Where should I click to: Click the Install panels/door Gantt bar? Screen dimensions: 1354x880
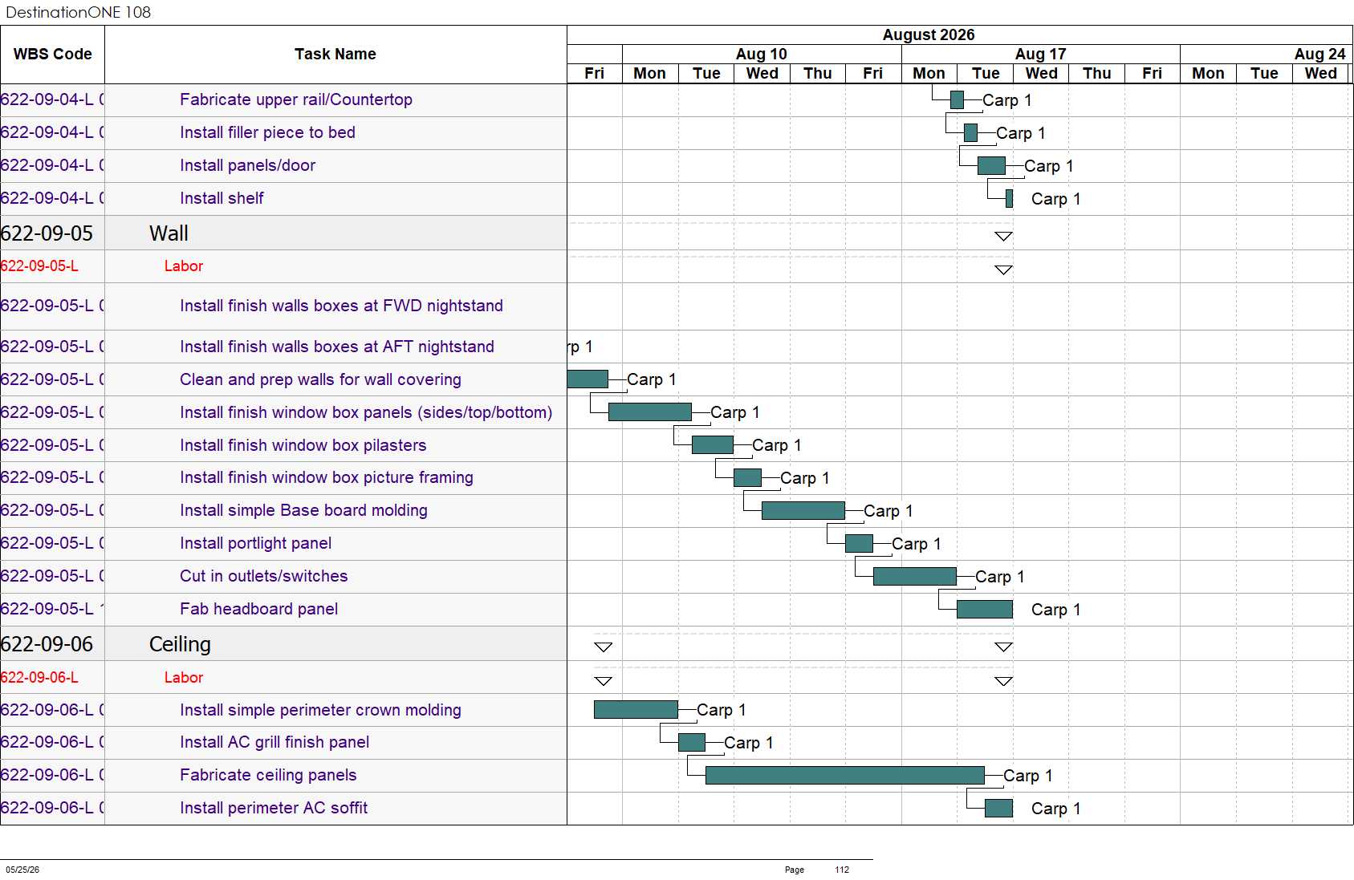pos(991,165)
